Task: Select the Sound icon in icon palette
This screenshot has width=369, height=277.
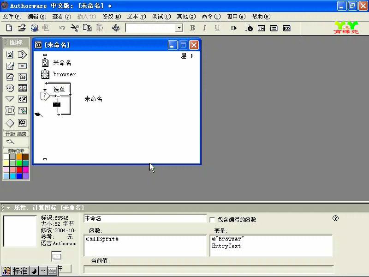Action: tap(22, 99)
